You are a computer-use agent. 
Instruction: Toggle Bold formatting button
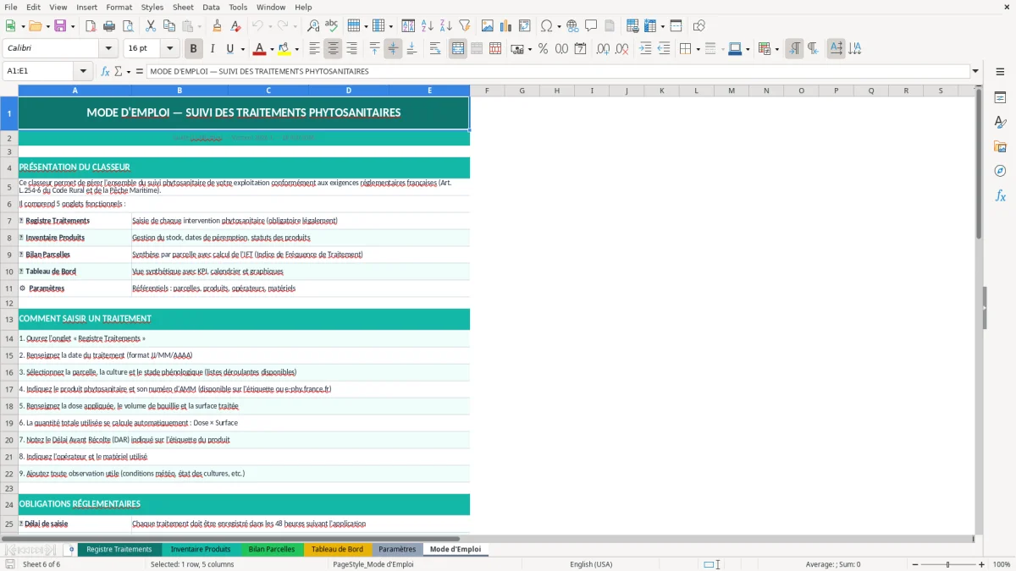coord(193,49)
